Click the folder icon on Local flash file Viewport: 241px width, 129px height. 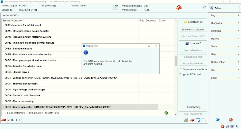[185, 22]
